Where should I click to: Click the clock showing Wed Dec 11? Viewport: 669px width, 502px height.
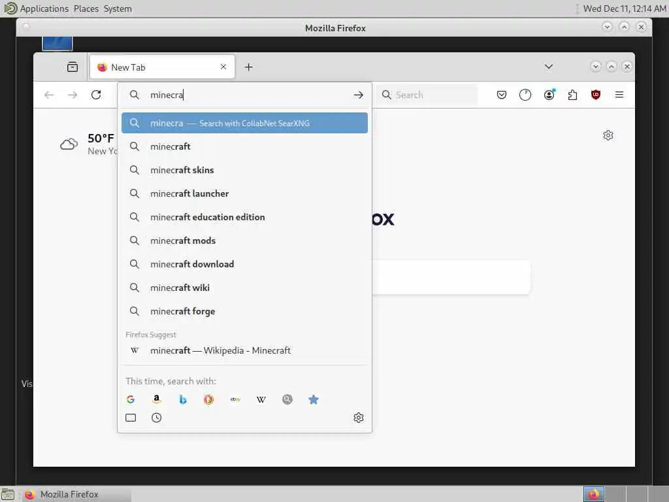(624, 8)
